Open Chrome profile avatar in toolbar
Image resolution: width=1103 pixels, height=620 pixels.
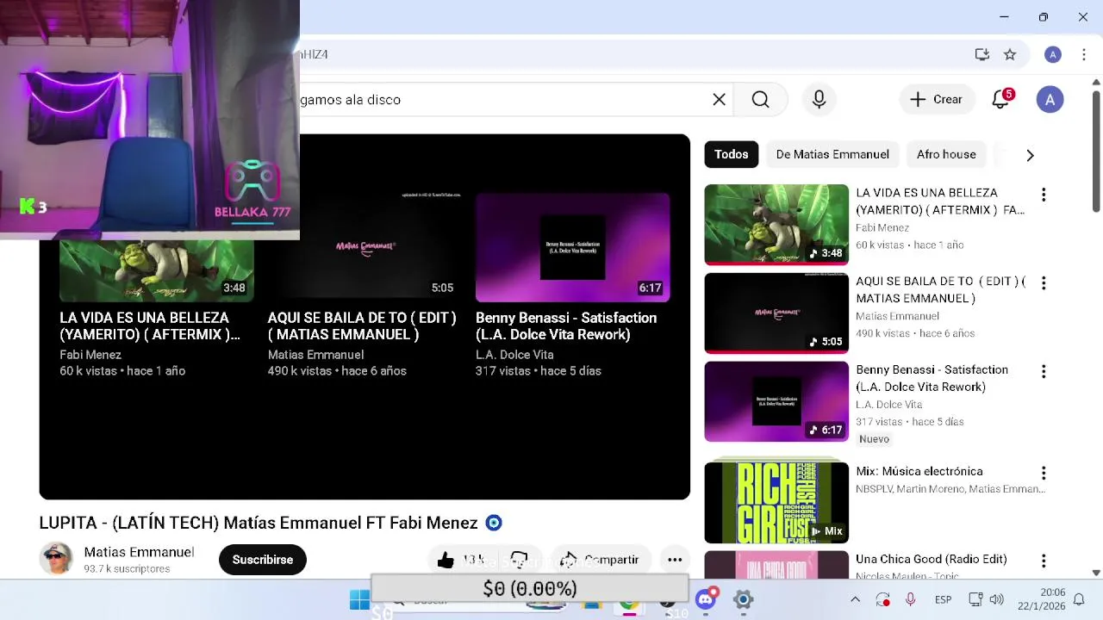1052,54
